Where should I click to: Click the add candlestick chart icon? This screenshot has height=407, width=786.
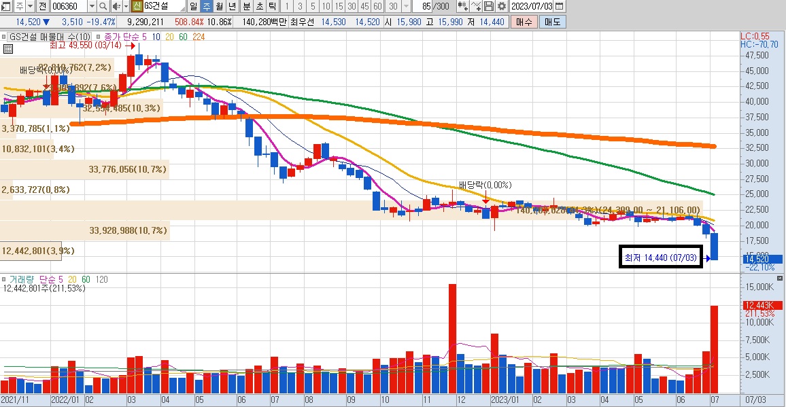463,6
